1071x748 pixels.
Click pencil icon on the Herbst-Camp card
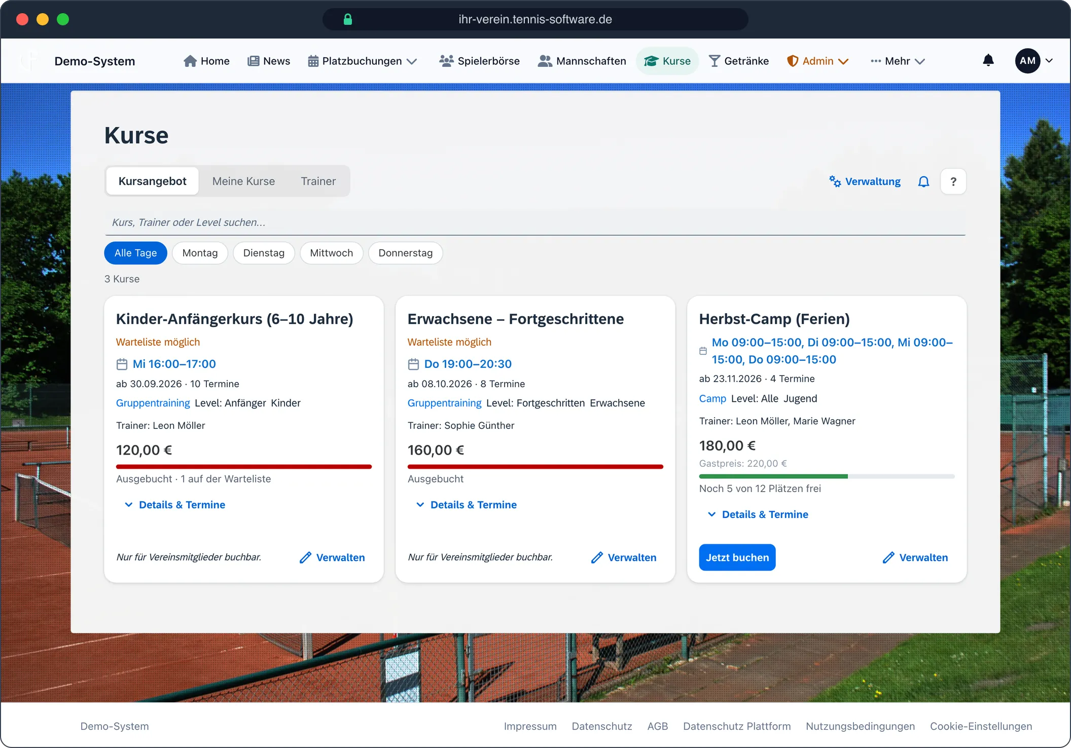pos(888,557)
